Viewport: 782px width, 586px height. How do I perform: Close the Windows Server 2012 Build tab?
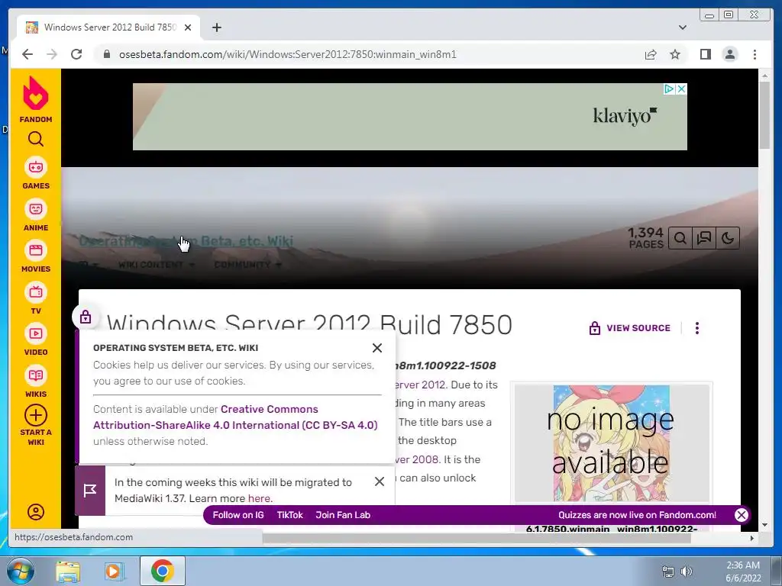tap(188, 27)
